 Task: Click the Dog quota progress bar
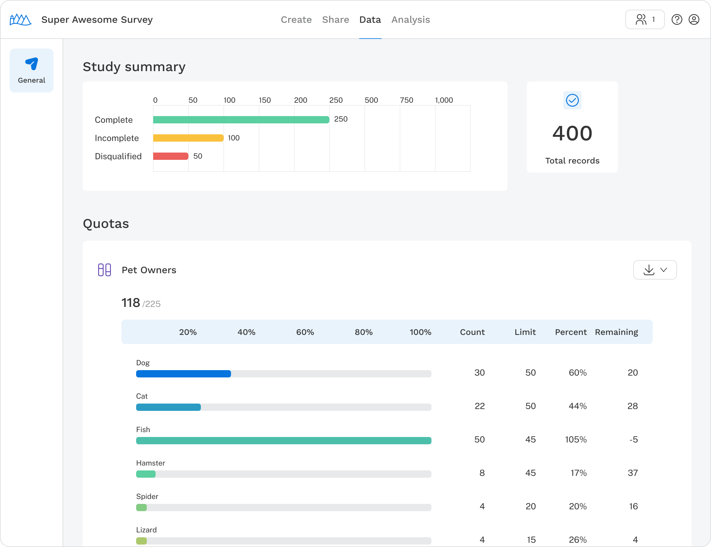(283, 374)
